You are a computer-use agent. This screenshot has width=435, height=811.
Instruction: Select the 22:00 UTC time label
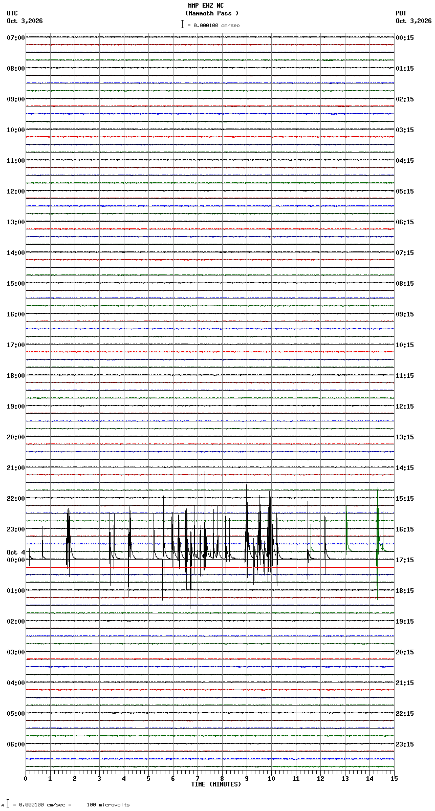click(x=15, y=499)
